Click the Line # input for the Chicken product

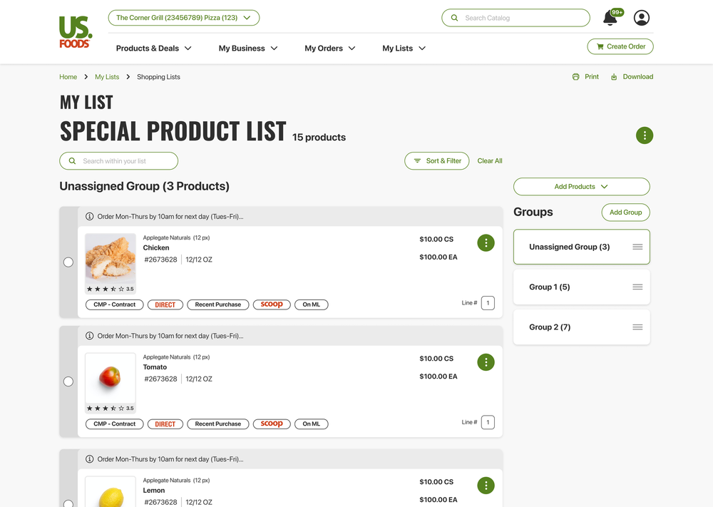(488, 302)
